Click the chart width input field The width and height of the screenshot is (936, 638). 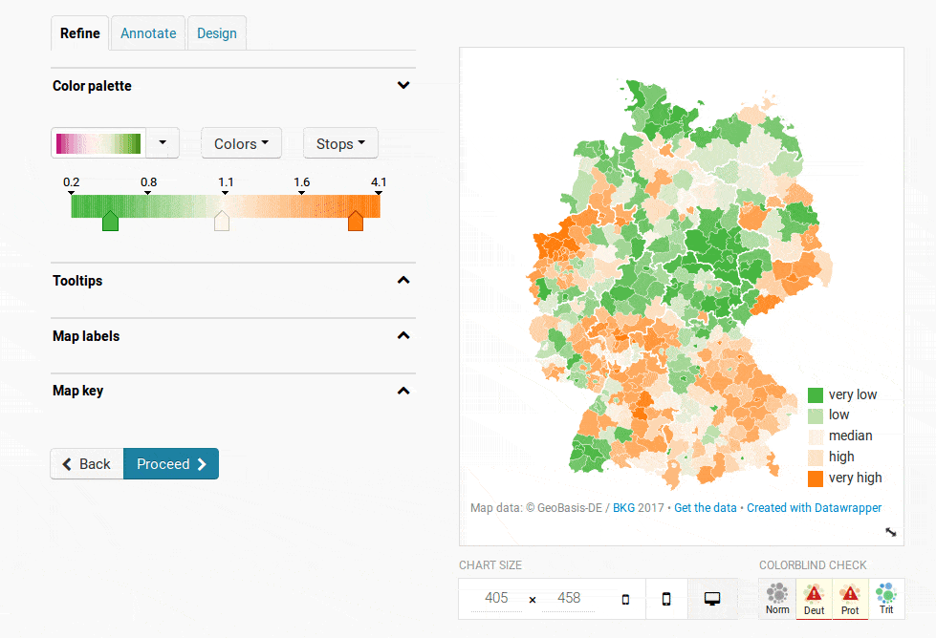(496, 598)
